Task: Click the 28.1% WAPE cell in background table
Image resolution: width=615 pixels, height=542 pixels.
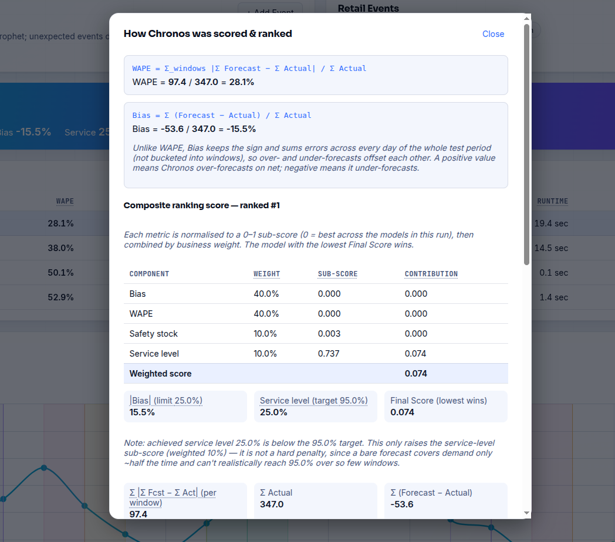Action: tap(61, 223)
